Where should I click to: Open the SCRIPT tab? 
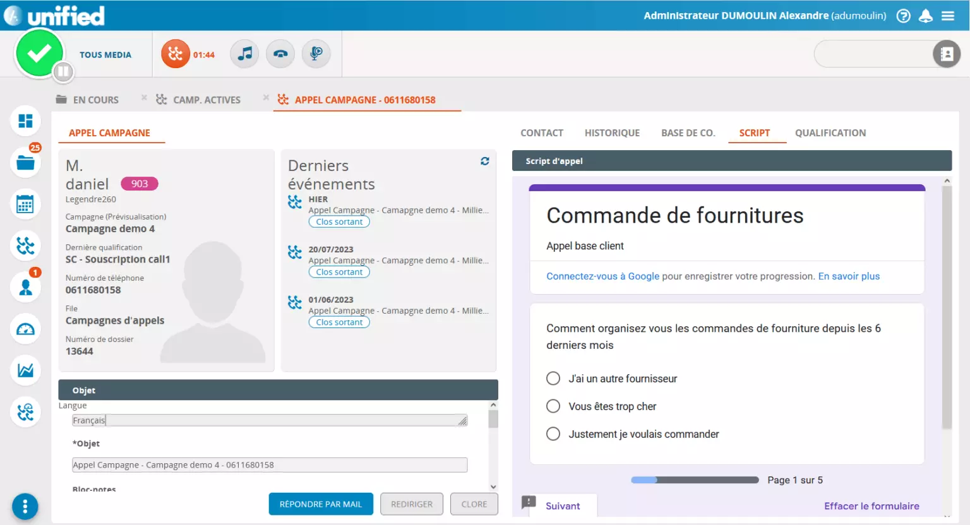(x=755, y=133)
